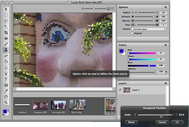Image resolution: width=189 pixels, height=127 pixels.
Task: Select the Magic Wand tool
Action: [x=6, y=26]
